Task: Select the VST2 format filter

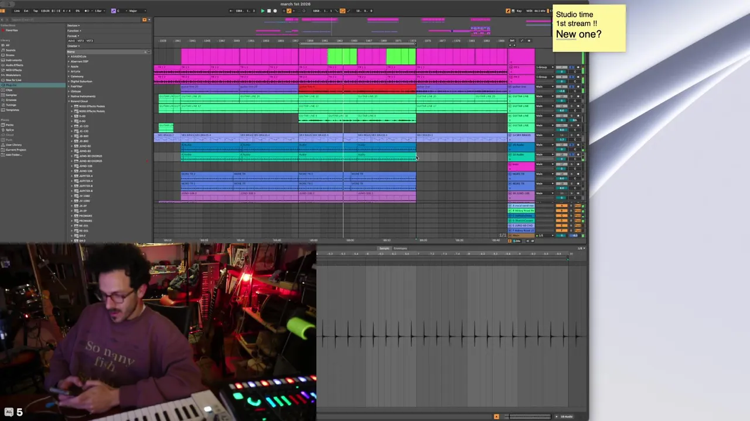Action: pyautogui.click(x=81, y=40)
